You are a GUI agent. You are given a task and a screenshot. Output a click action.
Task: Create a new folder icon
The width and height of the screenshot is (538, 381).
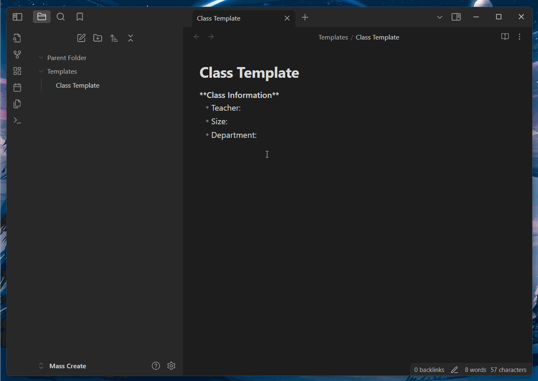(x=98, y=38)
